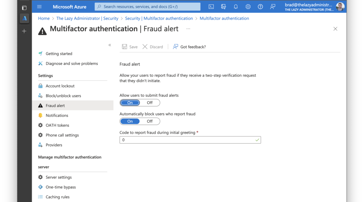Open the hamburger portal menu
The height and width of the screenshot is (202, 364).
[x=39, y=7]
